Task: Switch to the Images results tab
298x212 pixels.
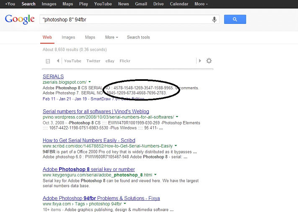Action: 68,37
